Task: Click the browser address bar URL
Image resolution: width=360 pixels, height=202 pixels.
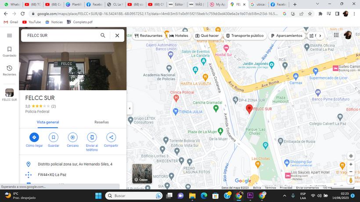Action: click(157, 14)
